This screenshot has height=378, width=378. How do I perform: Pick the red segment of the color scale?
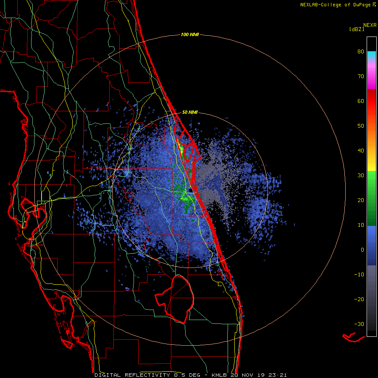tap(372, 101)
